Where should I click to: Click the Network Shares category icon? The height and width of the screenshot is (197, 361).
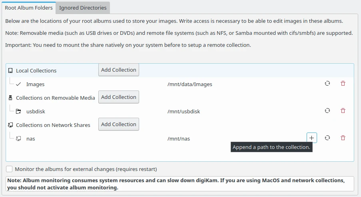coord(10,125)
